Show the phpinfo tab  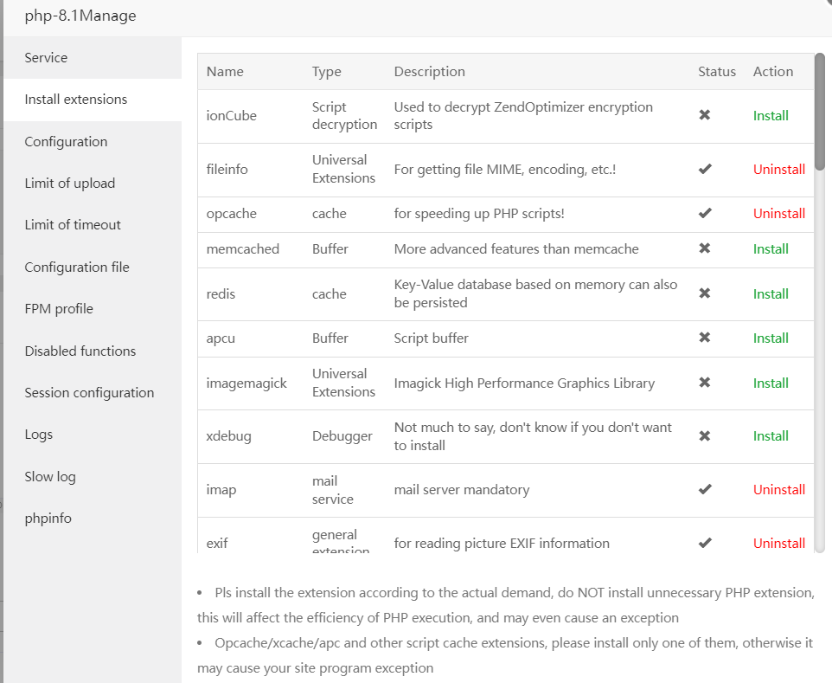[x=48, y=519]
